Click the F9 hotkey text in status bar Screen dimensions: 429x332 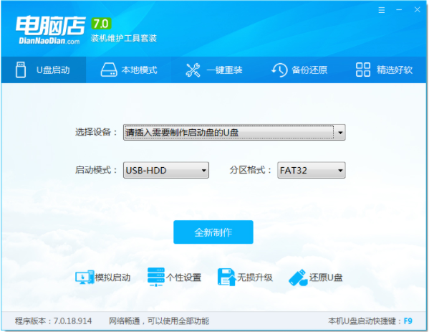pyautogui.click(x=408, y=321)
